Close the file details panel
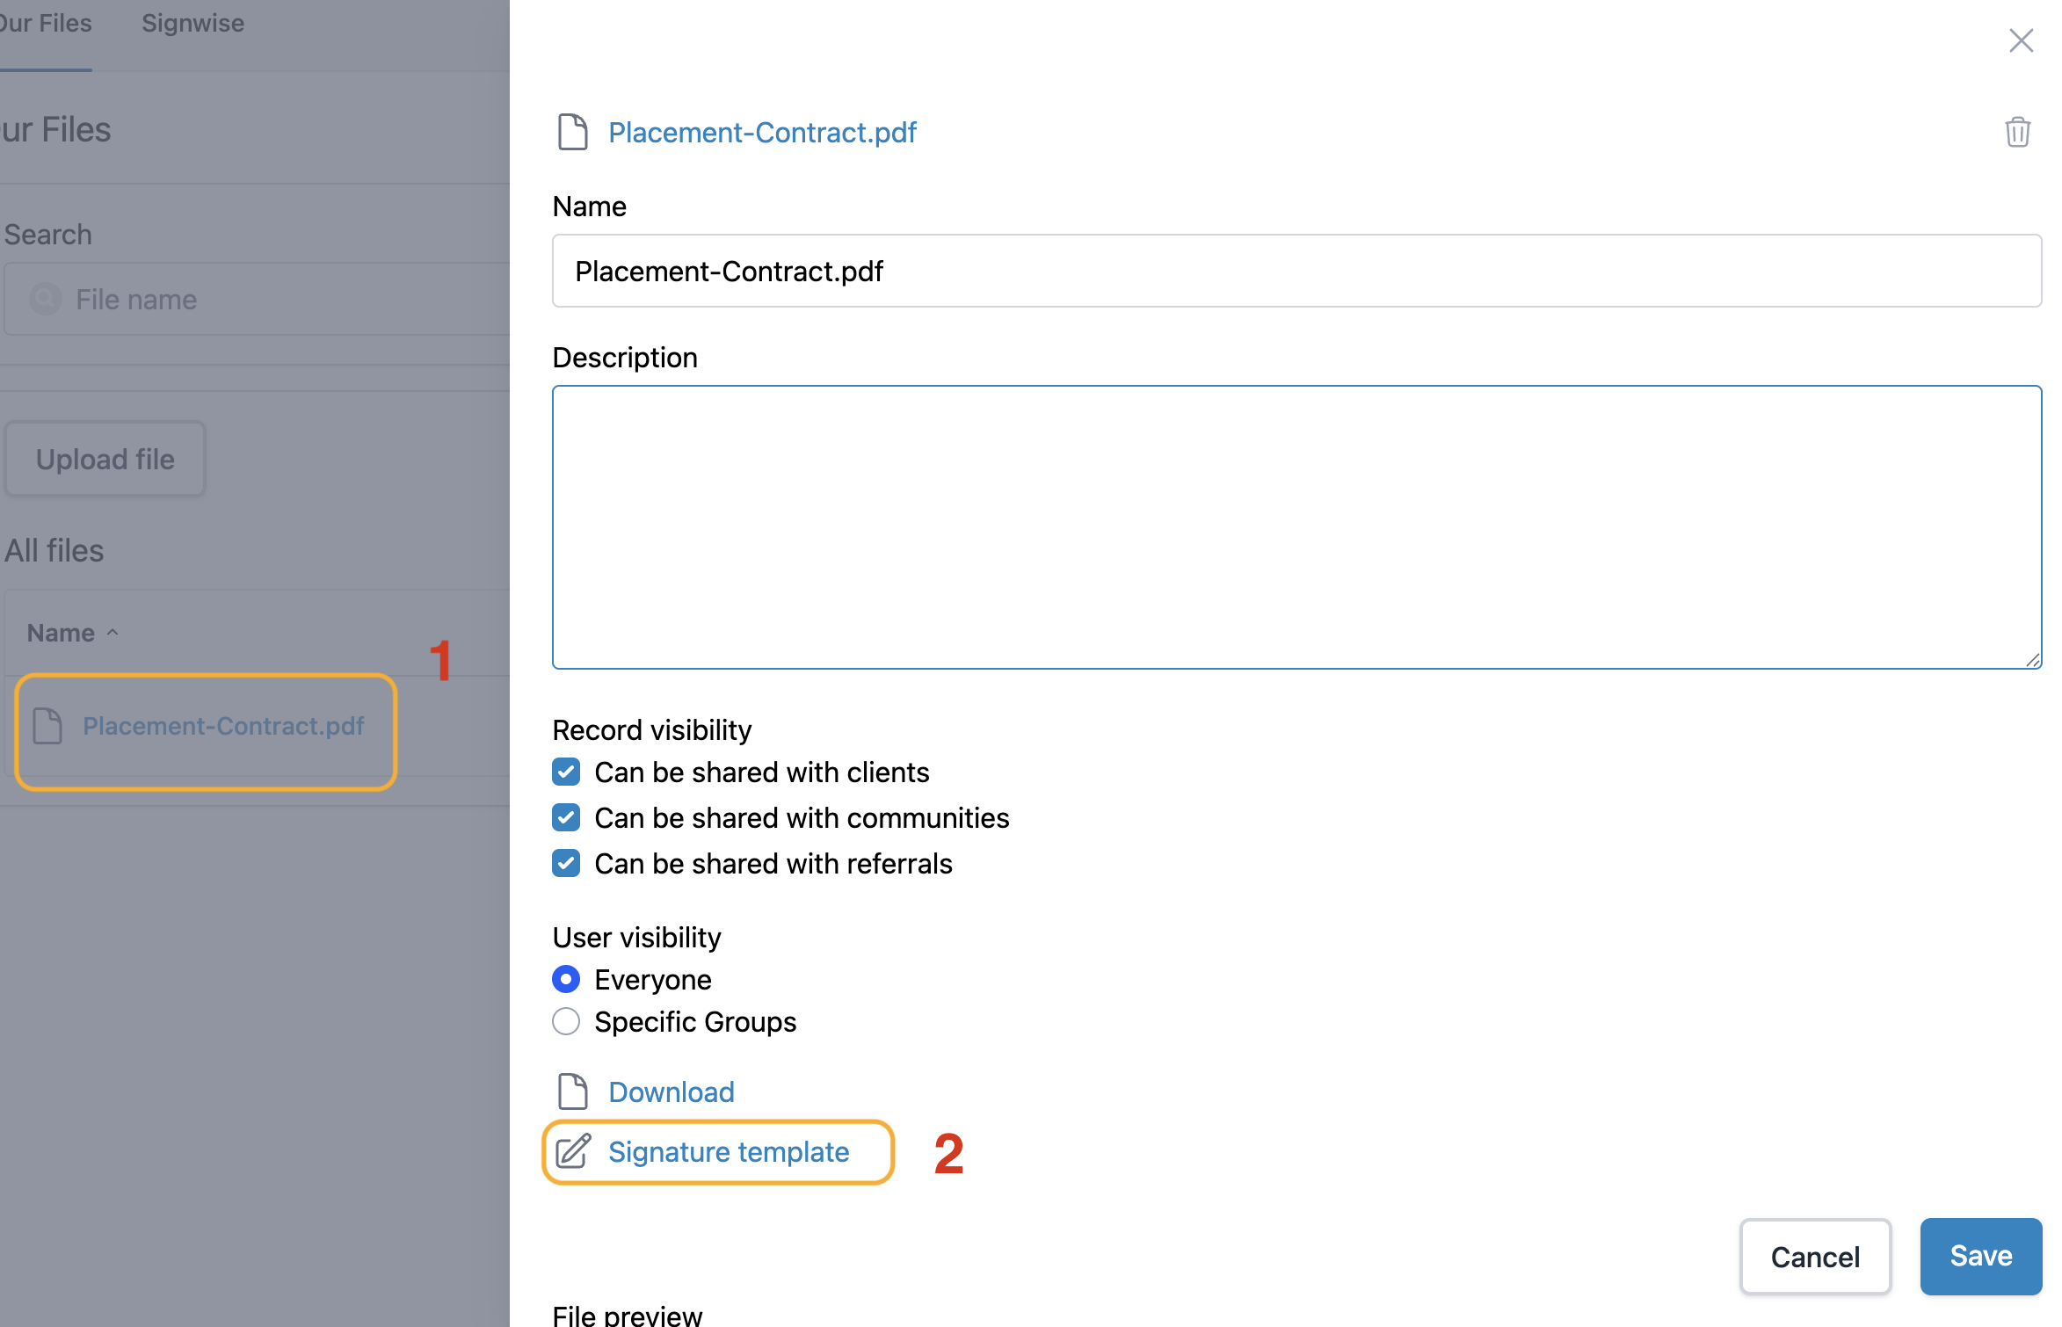This screenshot has width=2062, height=1327. [x=2021, y=40]
